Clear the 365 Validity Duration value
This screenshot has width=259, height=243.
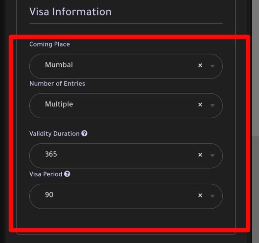pyautogui.click(x=200, y=155)
